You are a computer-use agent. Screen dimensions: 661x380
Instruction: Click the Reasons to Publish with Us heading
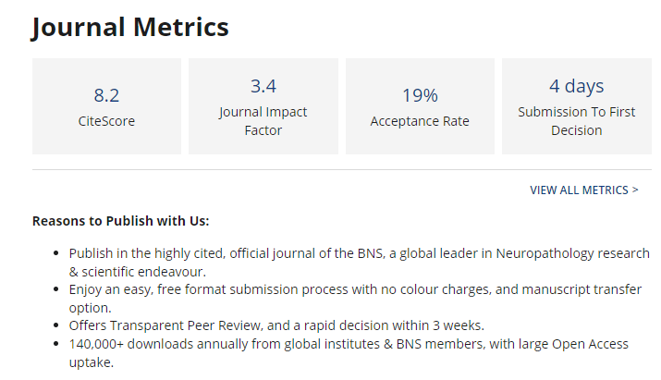(x=120, y=221)
